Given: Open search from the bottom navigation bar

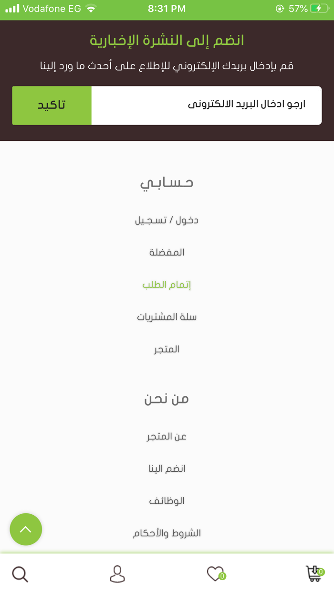Looking at the screenshot, I should point(20,574).
